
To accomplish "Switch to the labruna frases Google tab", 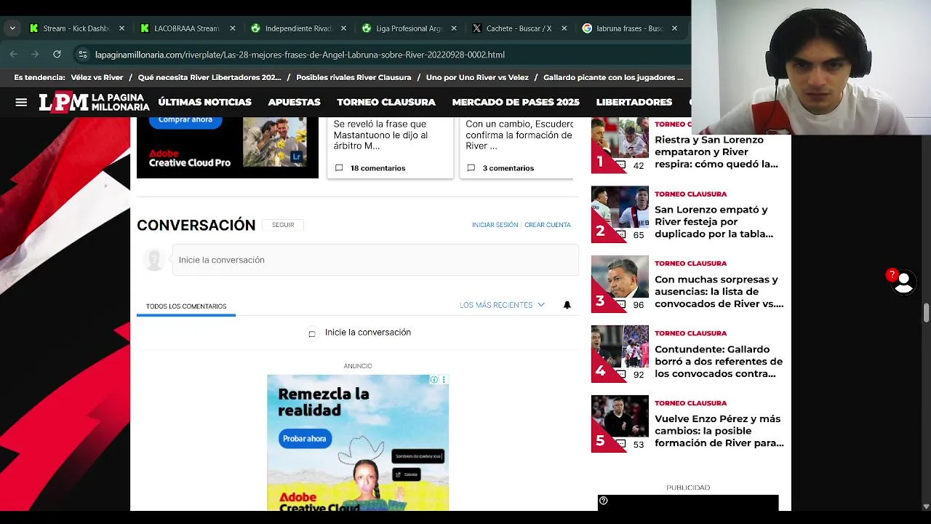I will [x=623, y=28].
